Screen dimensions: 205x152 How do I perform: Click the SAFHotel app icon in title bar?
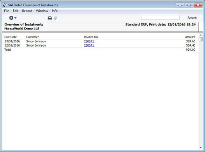tap(5, 5)
